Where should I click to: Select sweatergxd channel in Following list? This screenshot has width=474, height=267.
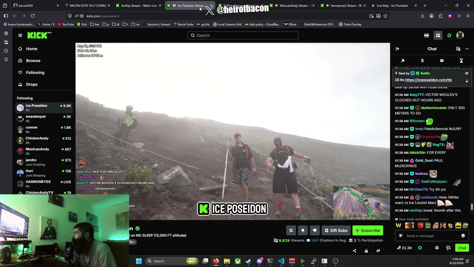tap(44, 118)
